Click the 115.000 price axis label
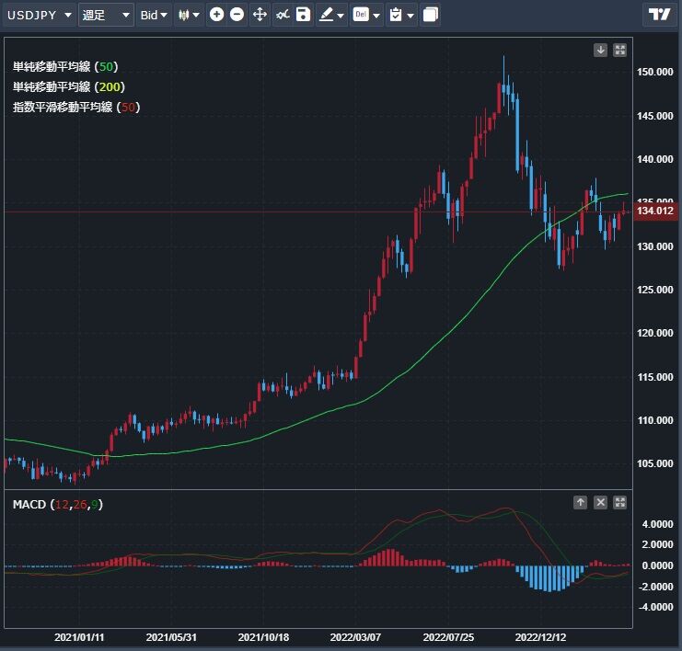 coord(654,377)
